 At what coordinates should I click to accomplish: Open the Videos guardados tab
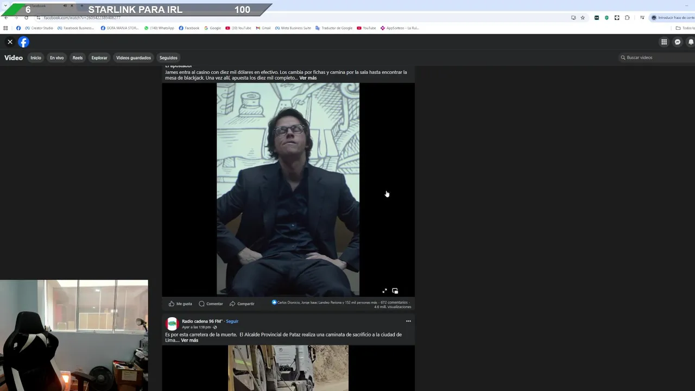tap(134, 58)
